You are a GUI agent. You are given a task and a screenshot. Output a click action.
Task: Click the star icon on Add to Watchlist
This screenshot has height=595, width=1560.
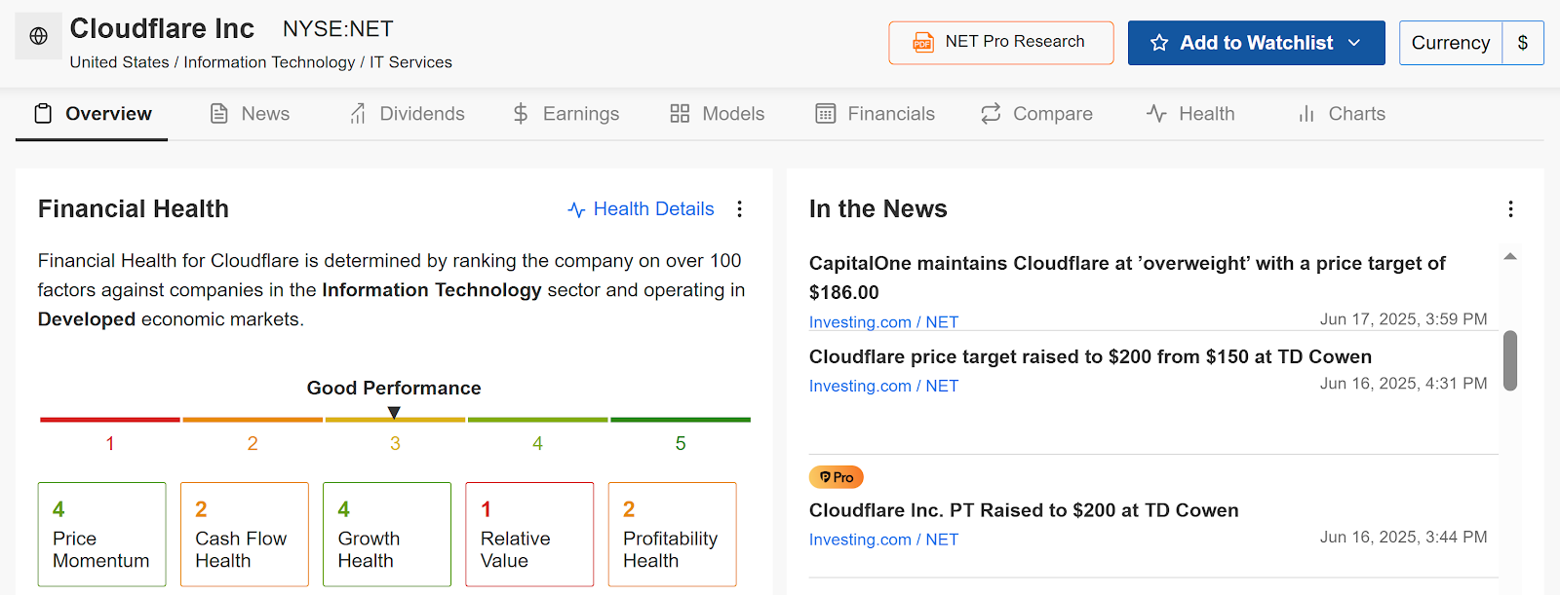point(1159,43)
